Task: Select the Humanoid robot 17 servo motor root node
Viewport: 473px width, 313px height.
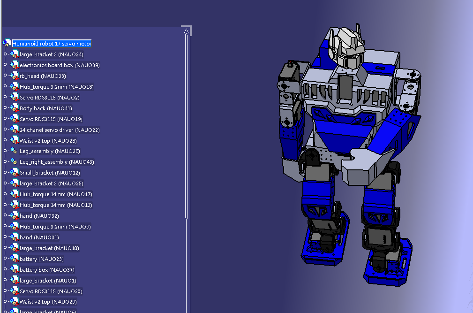Action: pos(52,44)
